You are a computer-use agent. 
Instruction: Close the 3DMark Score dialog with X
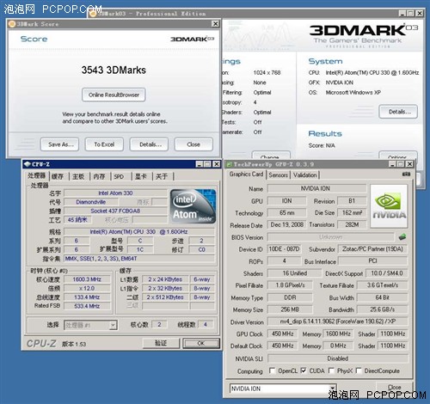(x=215, y=23)
